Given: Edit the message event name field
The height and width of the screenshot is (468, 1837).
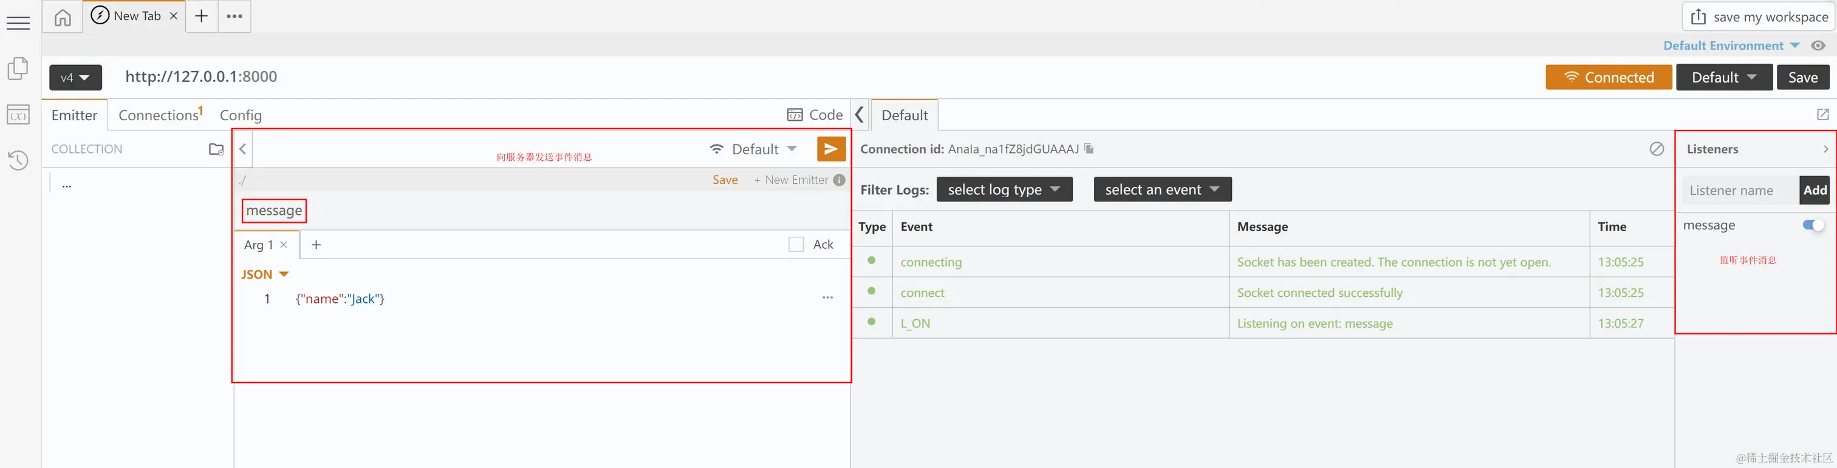Looking at the screenshot, I should [275, 211].
